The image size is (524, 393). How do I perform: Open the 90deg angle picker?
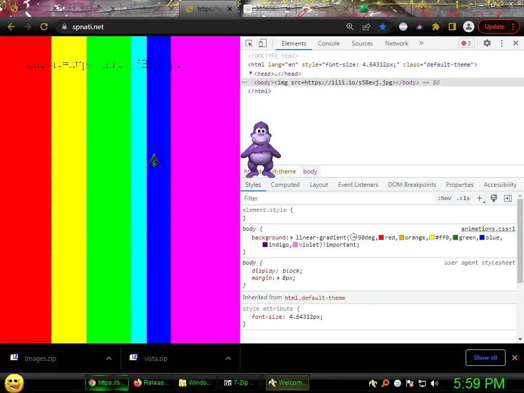point(354,237)
